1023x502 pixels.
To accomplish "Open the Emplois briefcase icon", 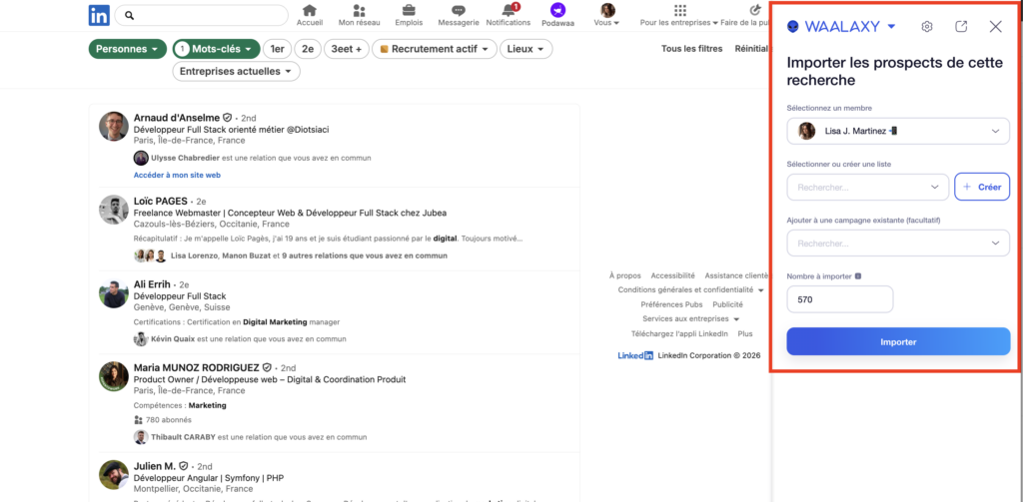I will (409, 10).
